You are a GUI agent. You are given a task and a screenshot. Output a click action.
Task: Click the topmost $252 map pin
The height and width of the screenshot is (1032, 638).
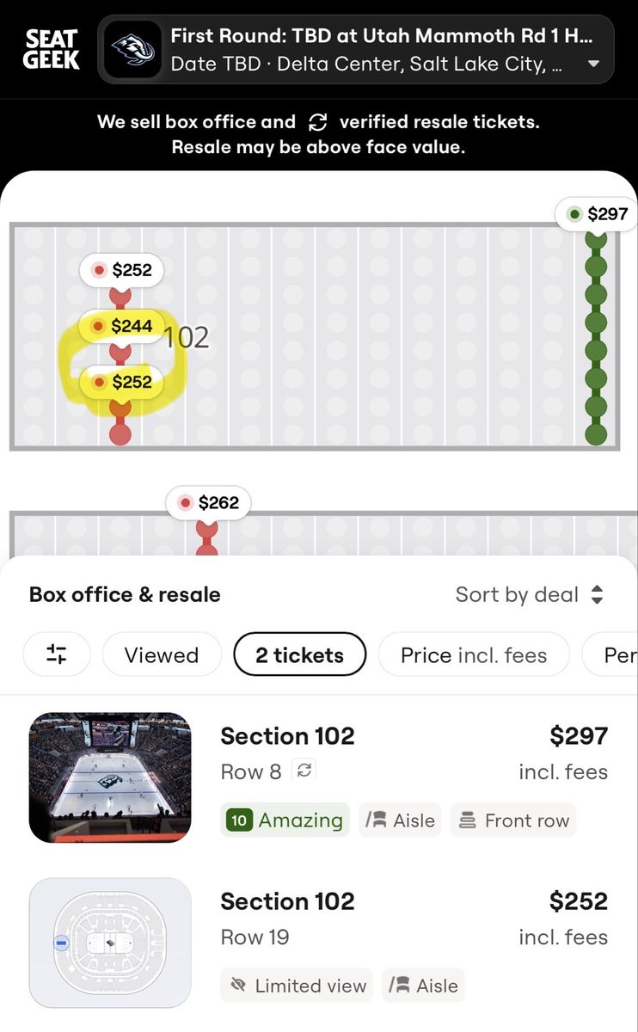coord(121,270)
